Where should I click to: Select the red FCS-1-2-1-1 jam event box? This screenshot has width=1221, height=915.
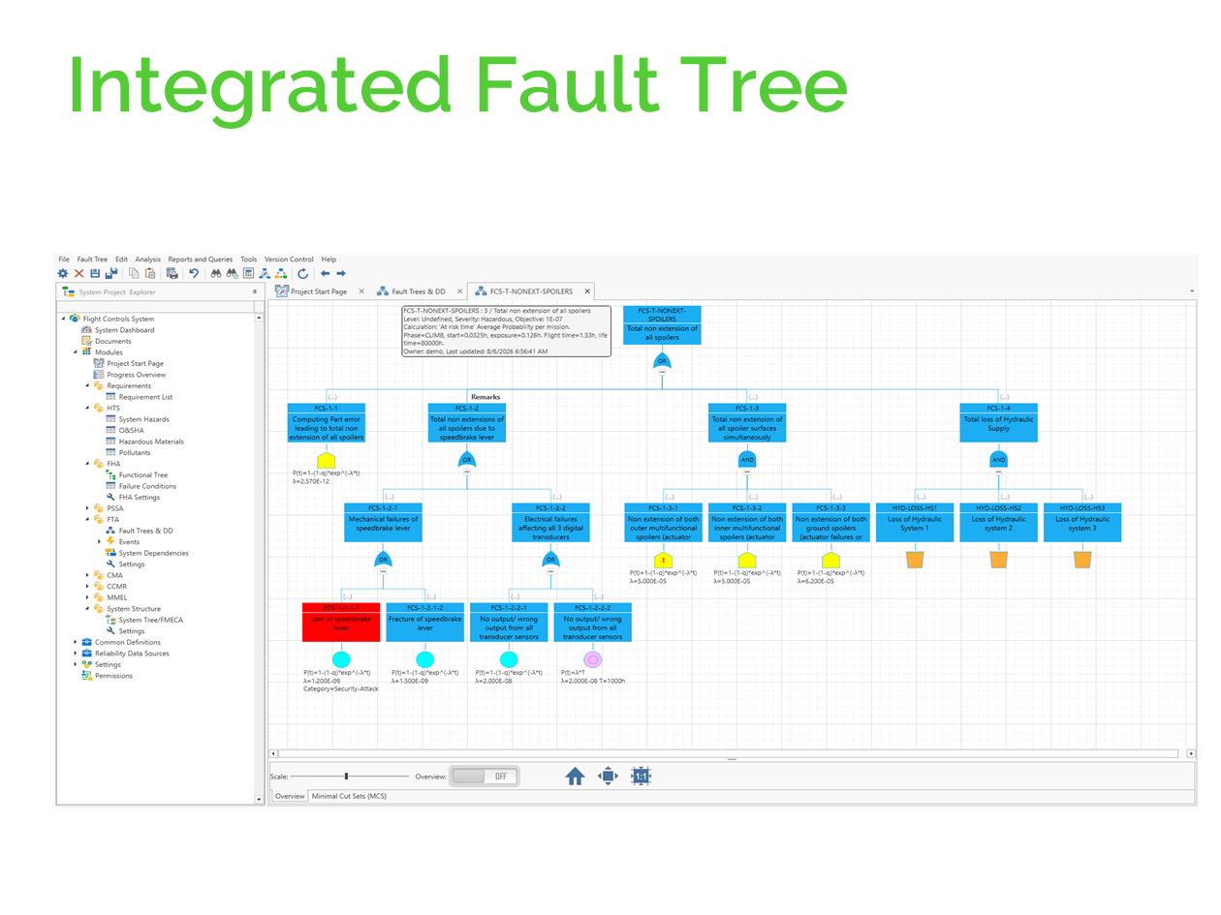point(340,622)
